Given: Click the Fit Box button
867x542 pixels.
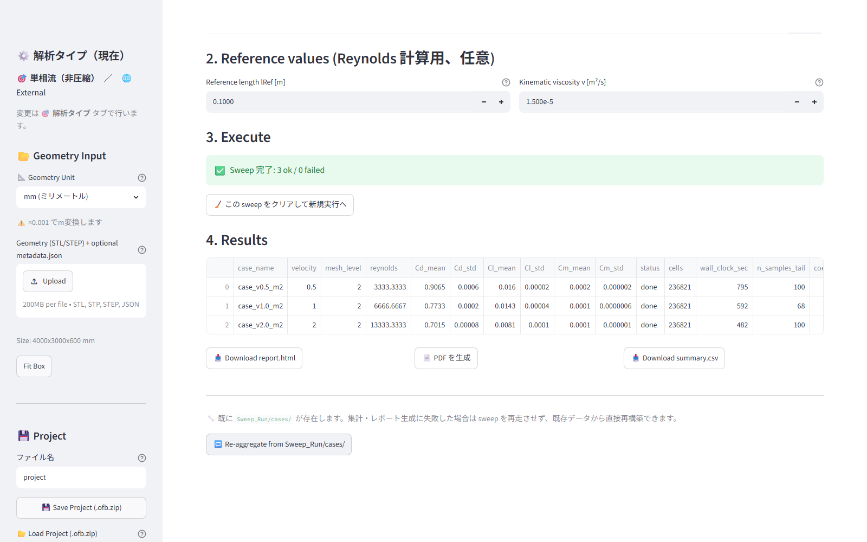Looking at the screenshot, I should 34,366.
